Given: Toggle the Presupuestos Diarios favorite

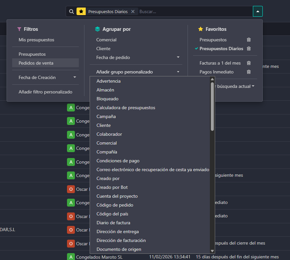Looking at the screenshot, I should pyautogui.click(x=221, y=49).
